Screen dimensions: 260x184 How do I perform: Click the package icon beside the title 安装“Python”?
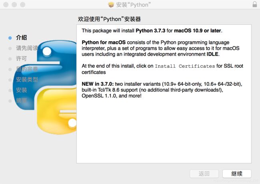[x=111, y=5]
